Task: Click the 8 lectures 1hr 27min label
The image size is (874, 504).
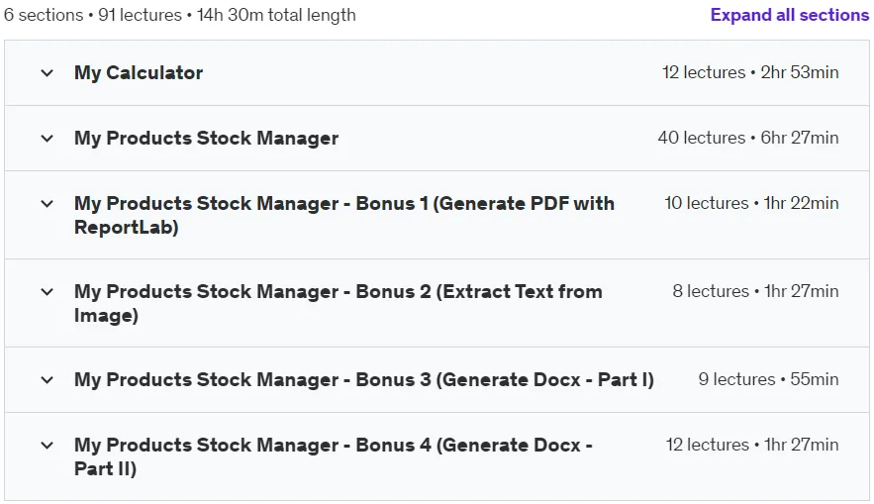Action: coord(755,291)
